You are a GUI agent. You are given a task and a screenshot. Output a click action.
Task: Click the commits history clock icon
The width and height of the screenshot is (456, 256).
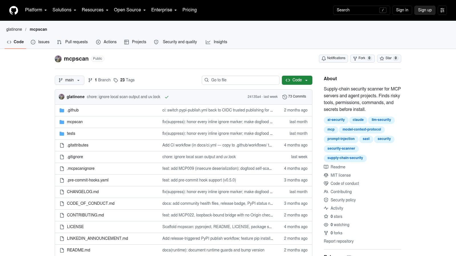(x=284, y=97)
